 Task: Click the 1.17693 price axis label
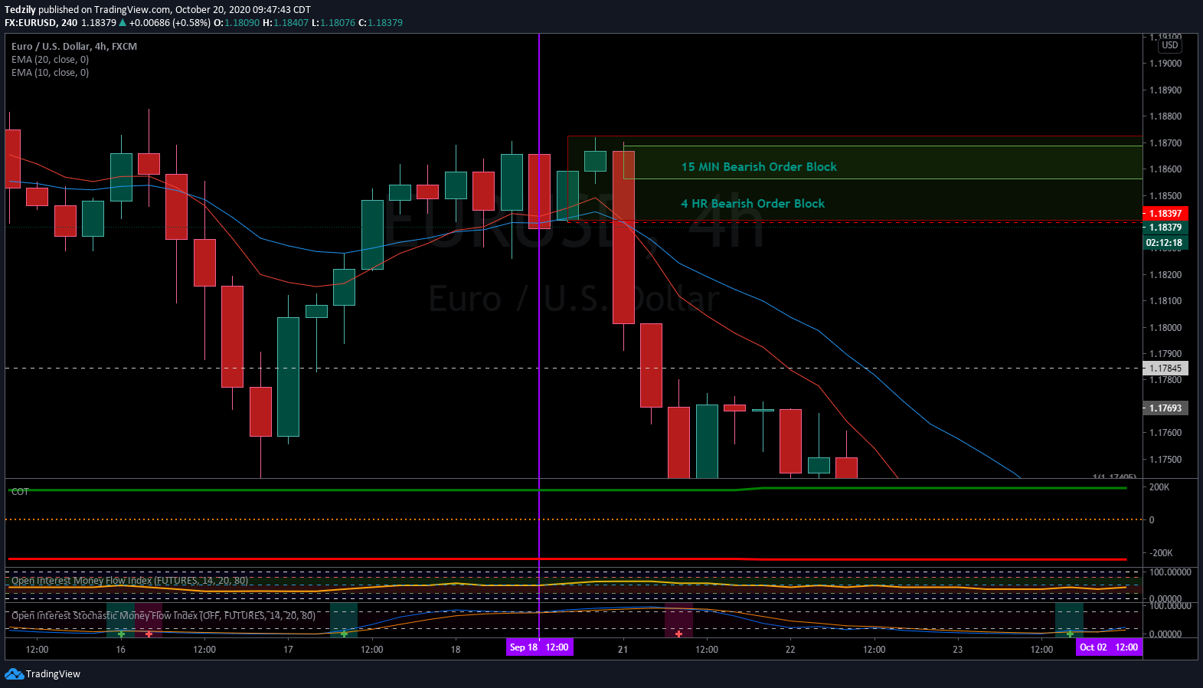[1165, 408]
